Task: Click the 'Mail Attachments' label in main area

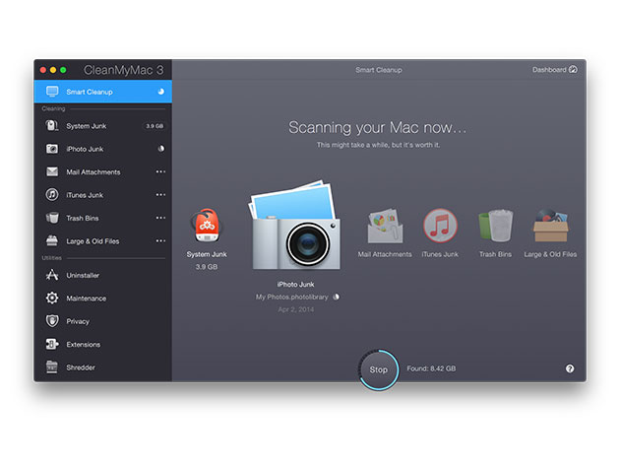Action: 385,254
